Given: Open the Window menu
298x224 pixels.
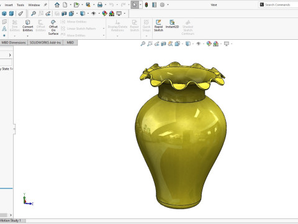Looking at the screenshot, I should point(34,5).
